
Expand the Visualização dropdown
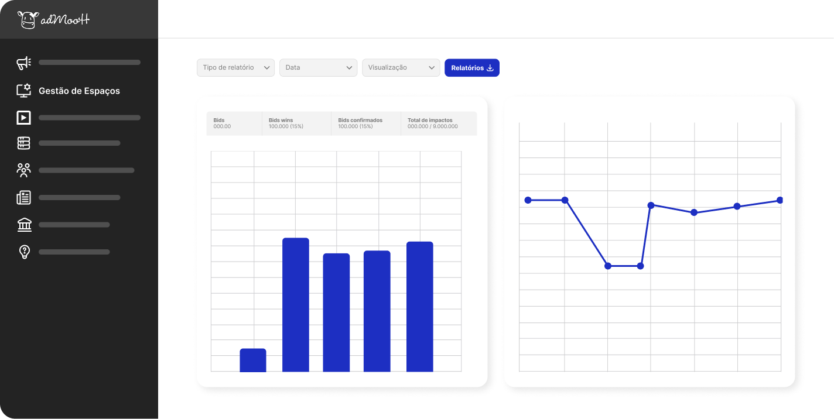pos(401,68)
